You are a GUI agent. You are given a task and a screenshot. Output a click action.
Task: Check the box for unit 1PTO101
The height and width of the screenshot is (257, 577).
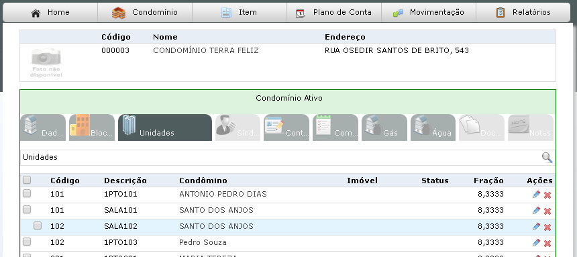coord(27,193)
